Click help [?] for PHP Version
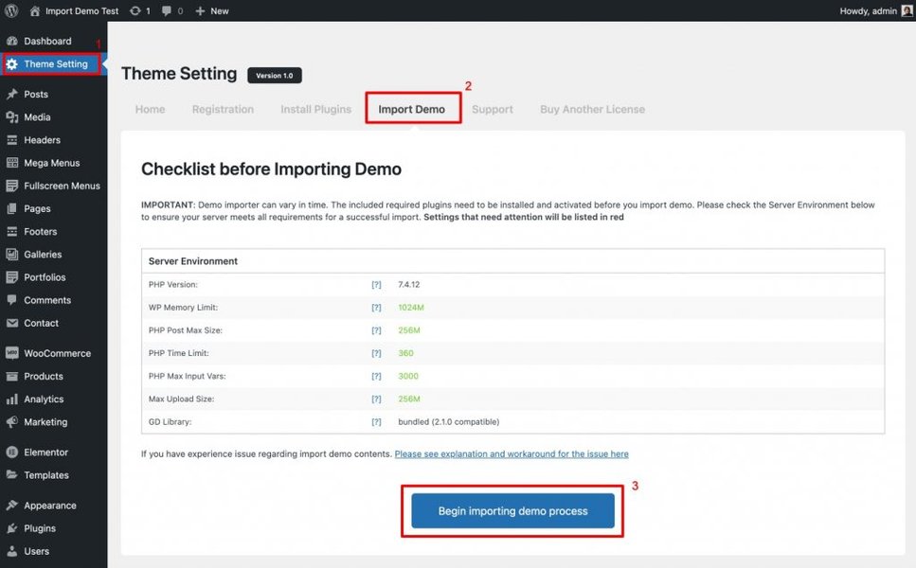The width and height of the screenshot is (916, 568). coord(376,285)
